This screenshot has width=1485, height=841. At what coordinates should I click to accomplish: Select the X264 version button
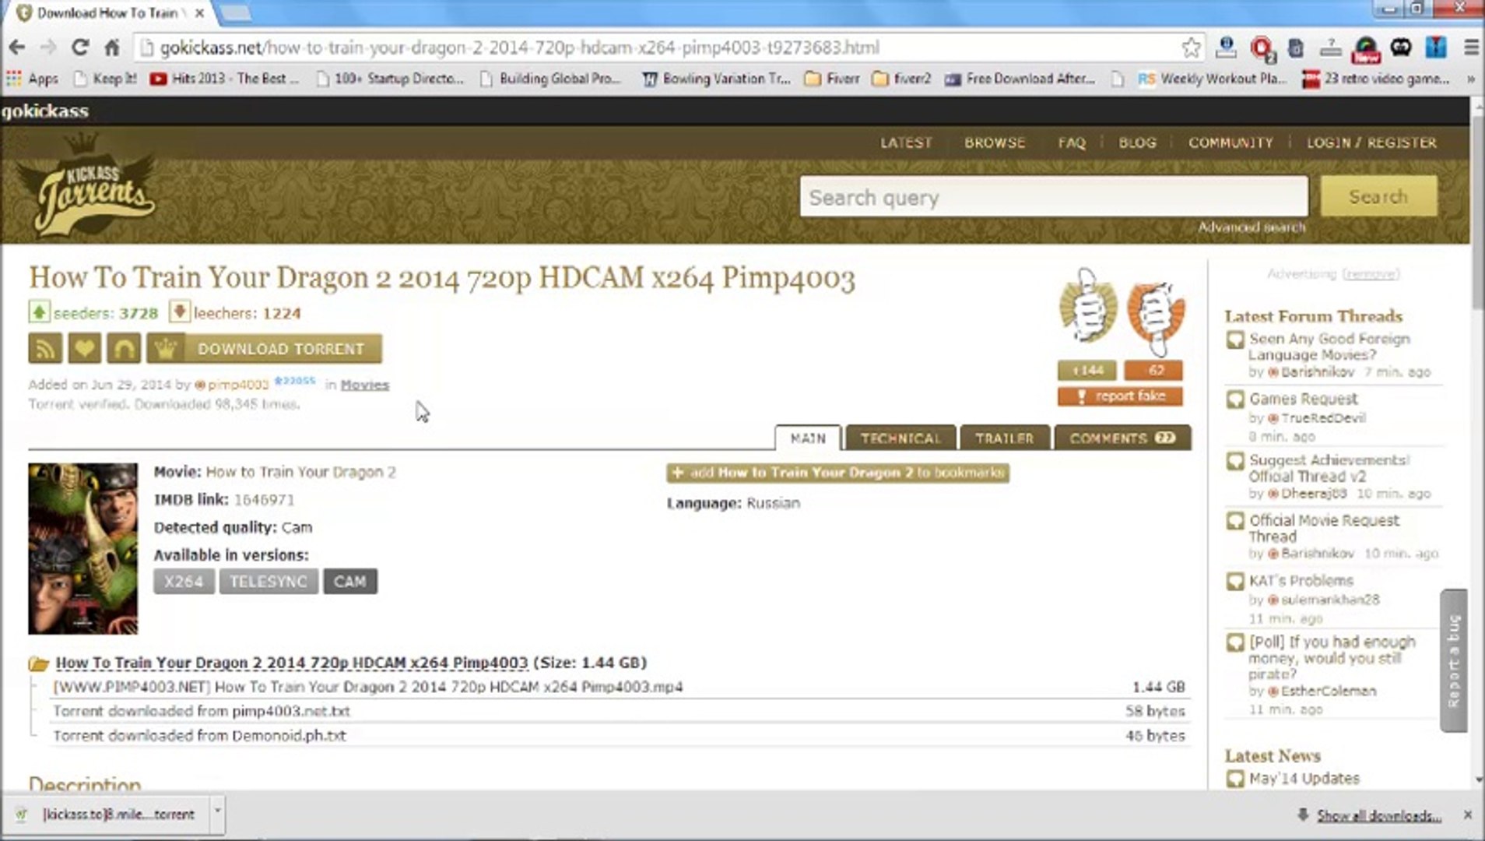click(x=184, y=582)
